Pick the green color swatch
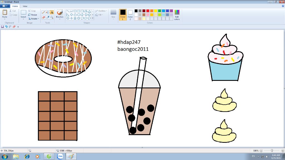This screenshot has height=160, width=285. [x=159, y=11]
